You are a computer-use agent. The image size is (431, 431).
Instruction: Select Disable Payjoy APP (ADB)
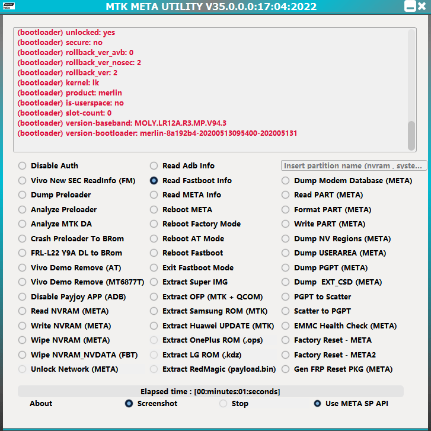(23, 297)
